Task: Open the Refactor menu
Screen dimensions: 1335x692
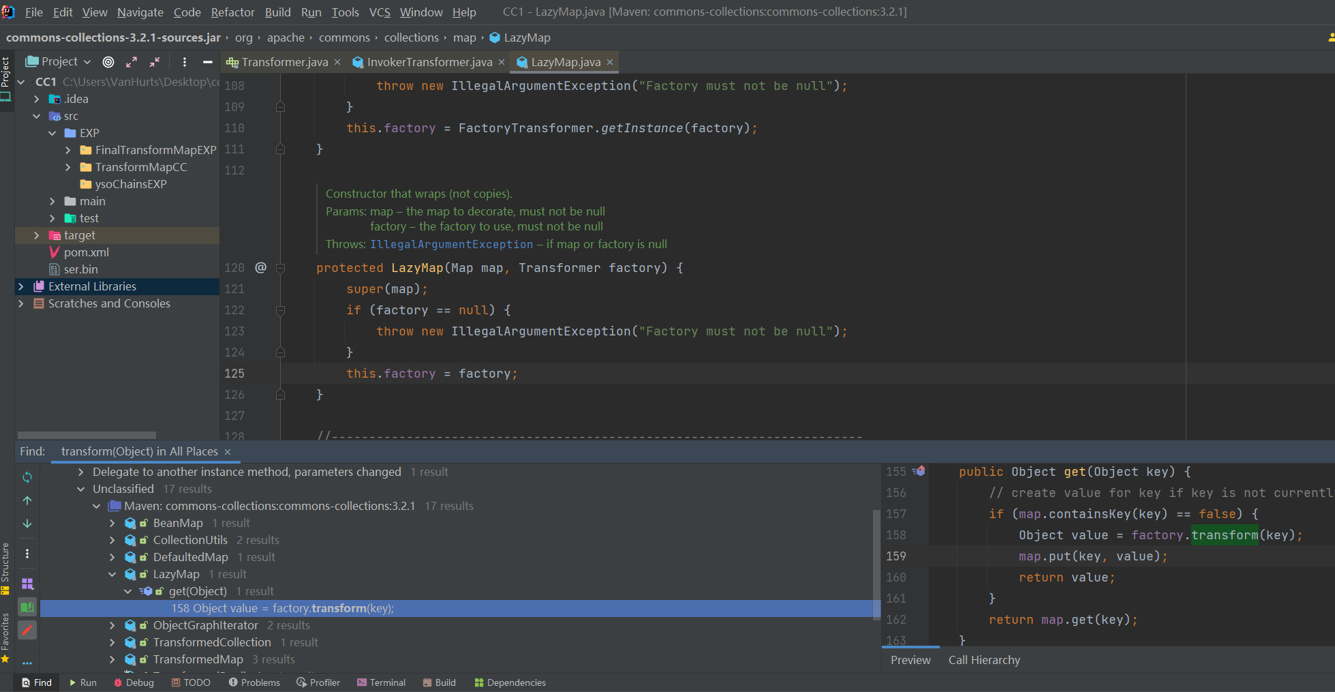Action: pyautogui.click(x=232, y=12)
